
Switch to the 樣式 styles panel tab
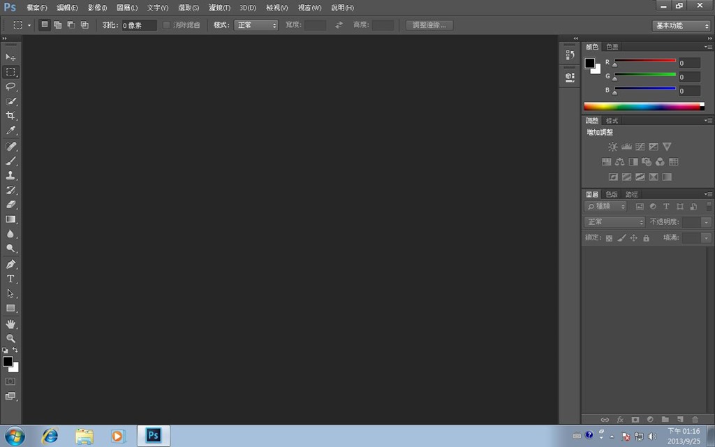point(612,121)
